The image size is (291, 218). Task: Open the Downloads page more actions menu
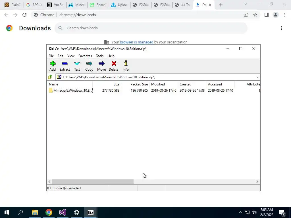[281, 28]
